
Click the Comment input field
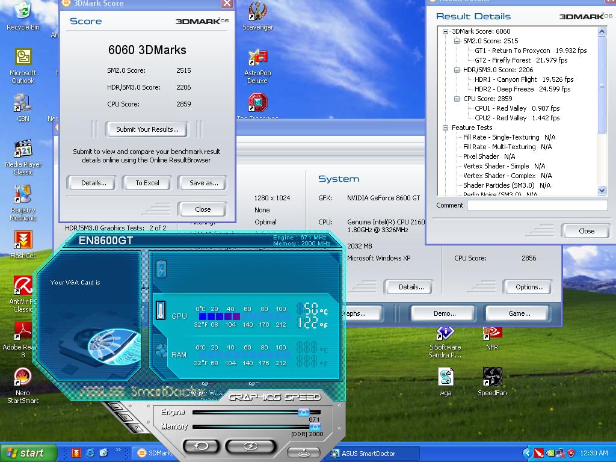(537, 206)
